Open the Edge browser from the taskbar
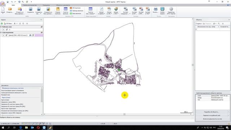The image size is (231, 130). (21, 127)
